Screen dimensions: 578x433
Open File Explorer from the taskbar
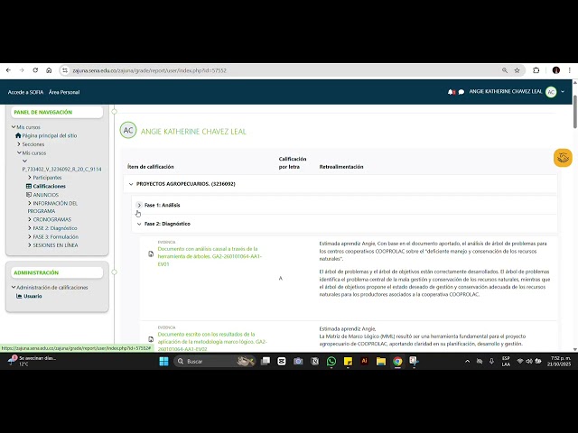[x=381, y=361]
